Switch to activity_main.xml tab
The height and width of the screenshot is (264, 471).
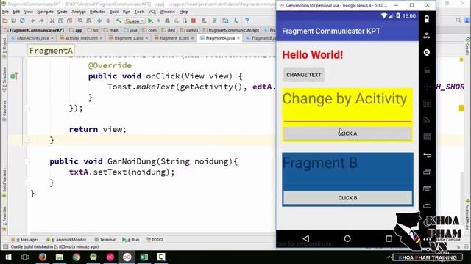(x=82, y=38)
